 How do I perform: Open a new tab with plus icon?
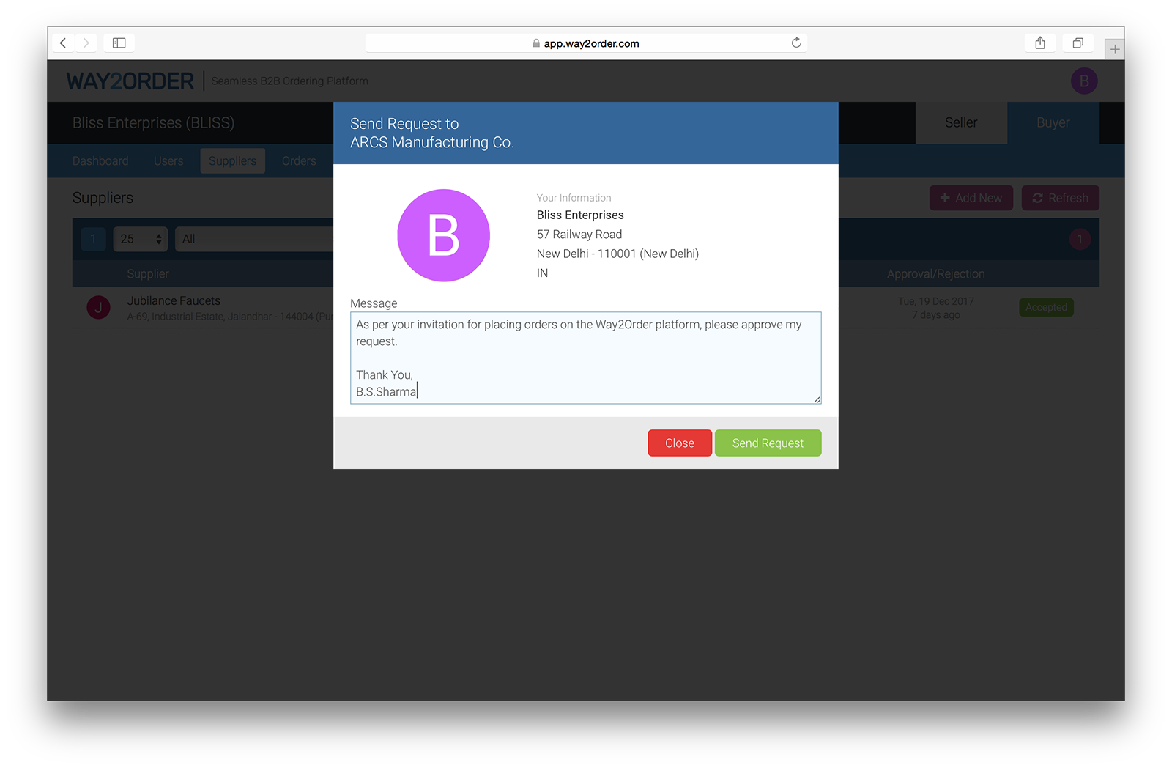coord(1114,49)
